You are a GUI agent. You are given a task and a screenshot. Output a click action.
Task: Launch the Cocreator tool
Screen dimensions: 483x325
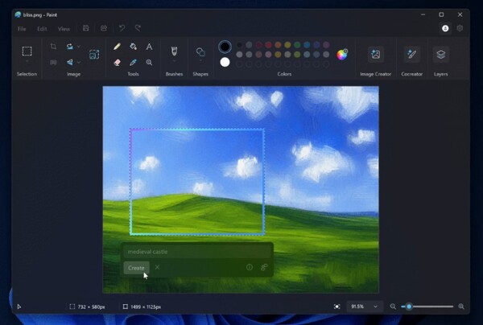click(x=411, y=55)
